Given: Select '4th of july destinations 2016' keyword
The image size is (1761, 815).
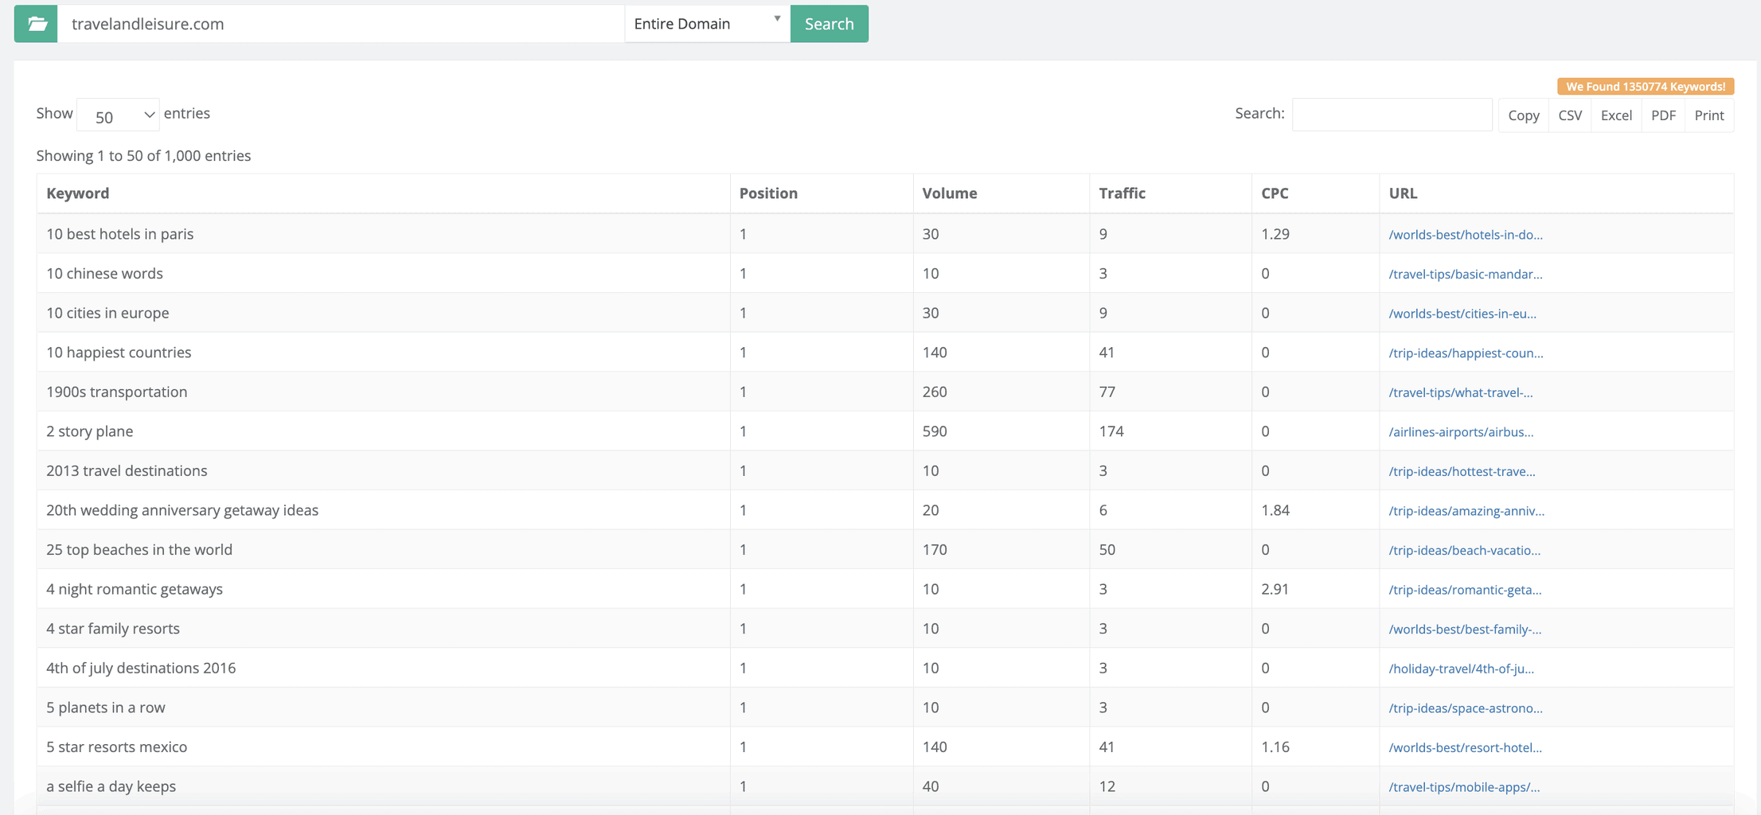Looking at the screenshot, I should click(x=141, y=668).
